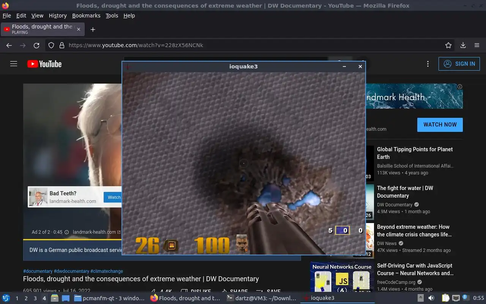Screen dimensions: 486x304
Task: Open the desktop start menu icon
Action: (x=6, y=298)
